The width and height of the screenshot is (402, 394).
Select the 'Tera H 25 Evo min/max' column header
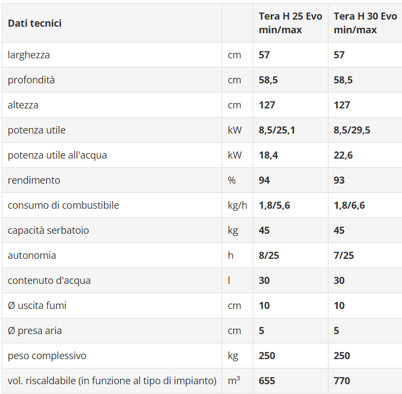click(290, 23)
